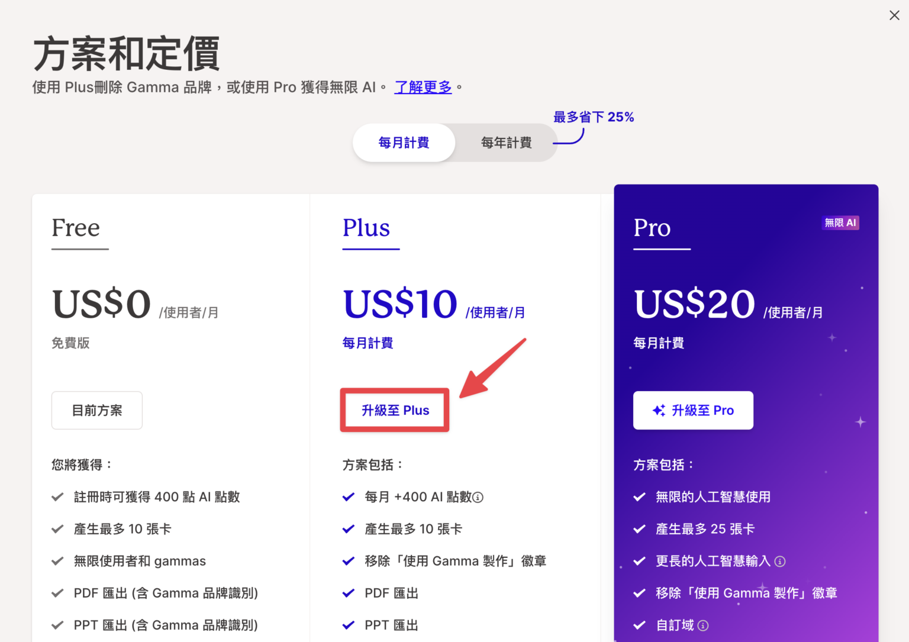Viewport: 909px width, 642px height.
Task: Click the 最多省下 25% label
Action: click(x=594, y=117)
